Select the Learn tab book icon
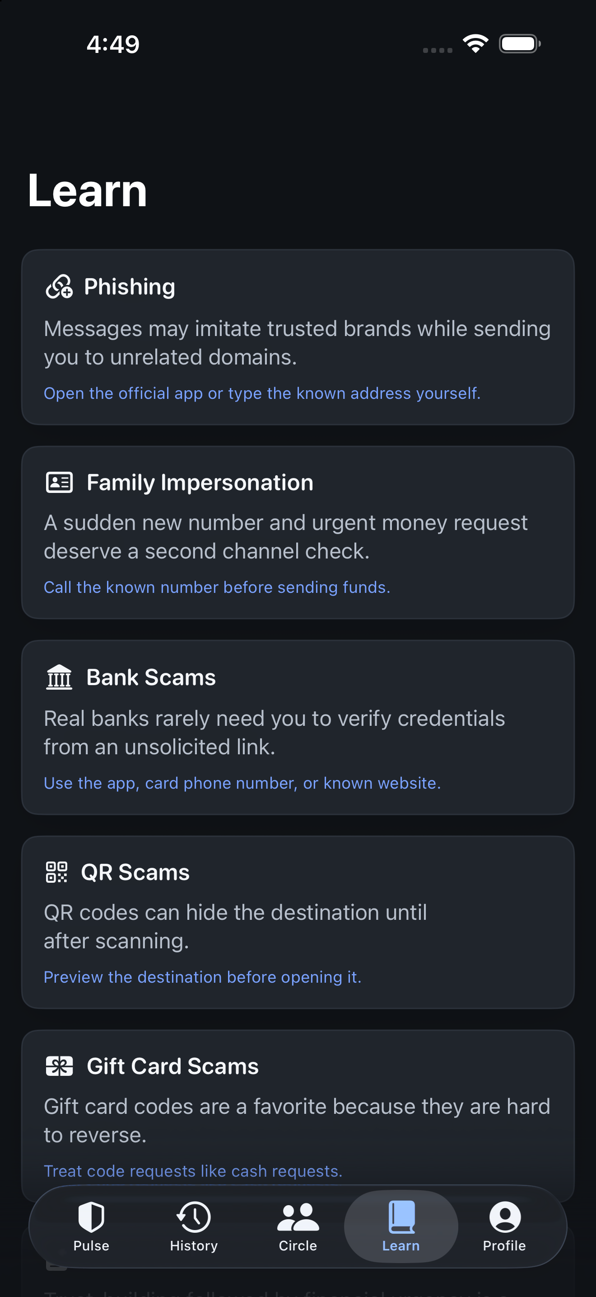The width and height of the screenshot is (596, 1297). tap(401, 1217)
